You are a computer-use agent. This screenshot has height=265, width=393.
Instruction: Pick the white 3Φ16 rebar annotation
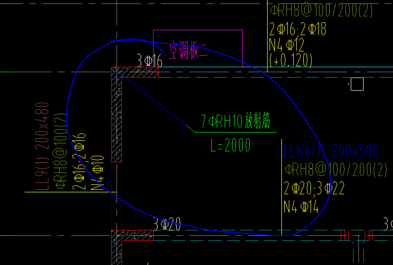150,61
